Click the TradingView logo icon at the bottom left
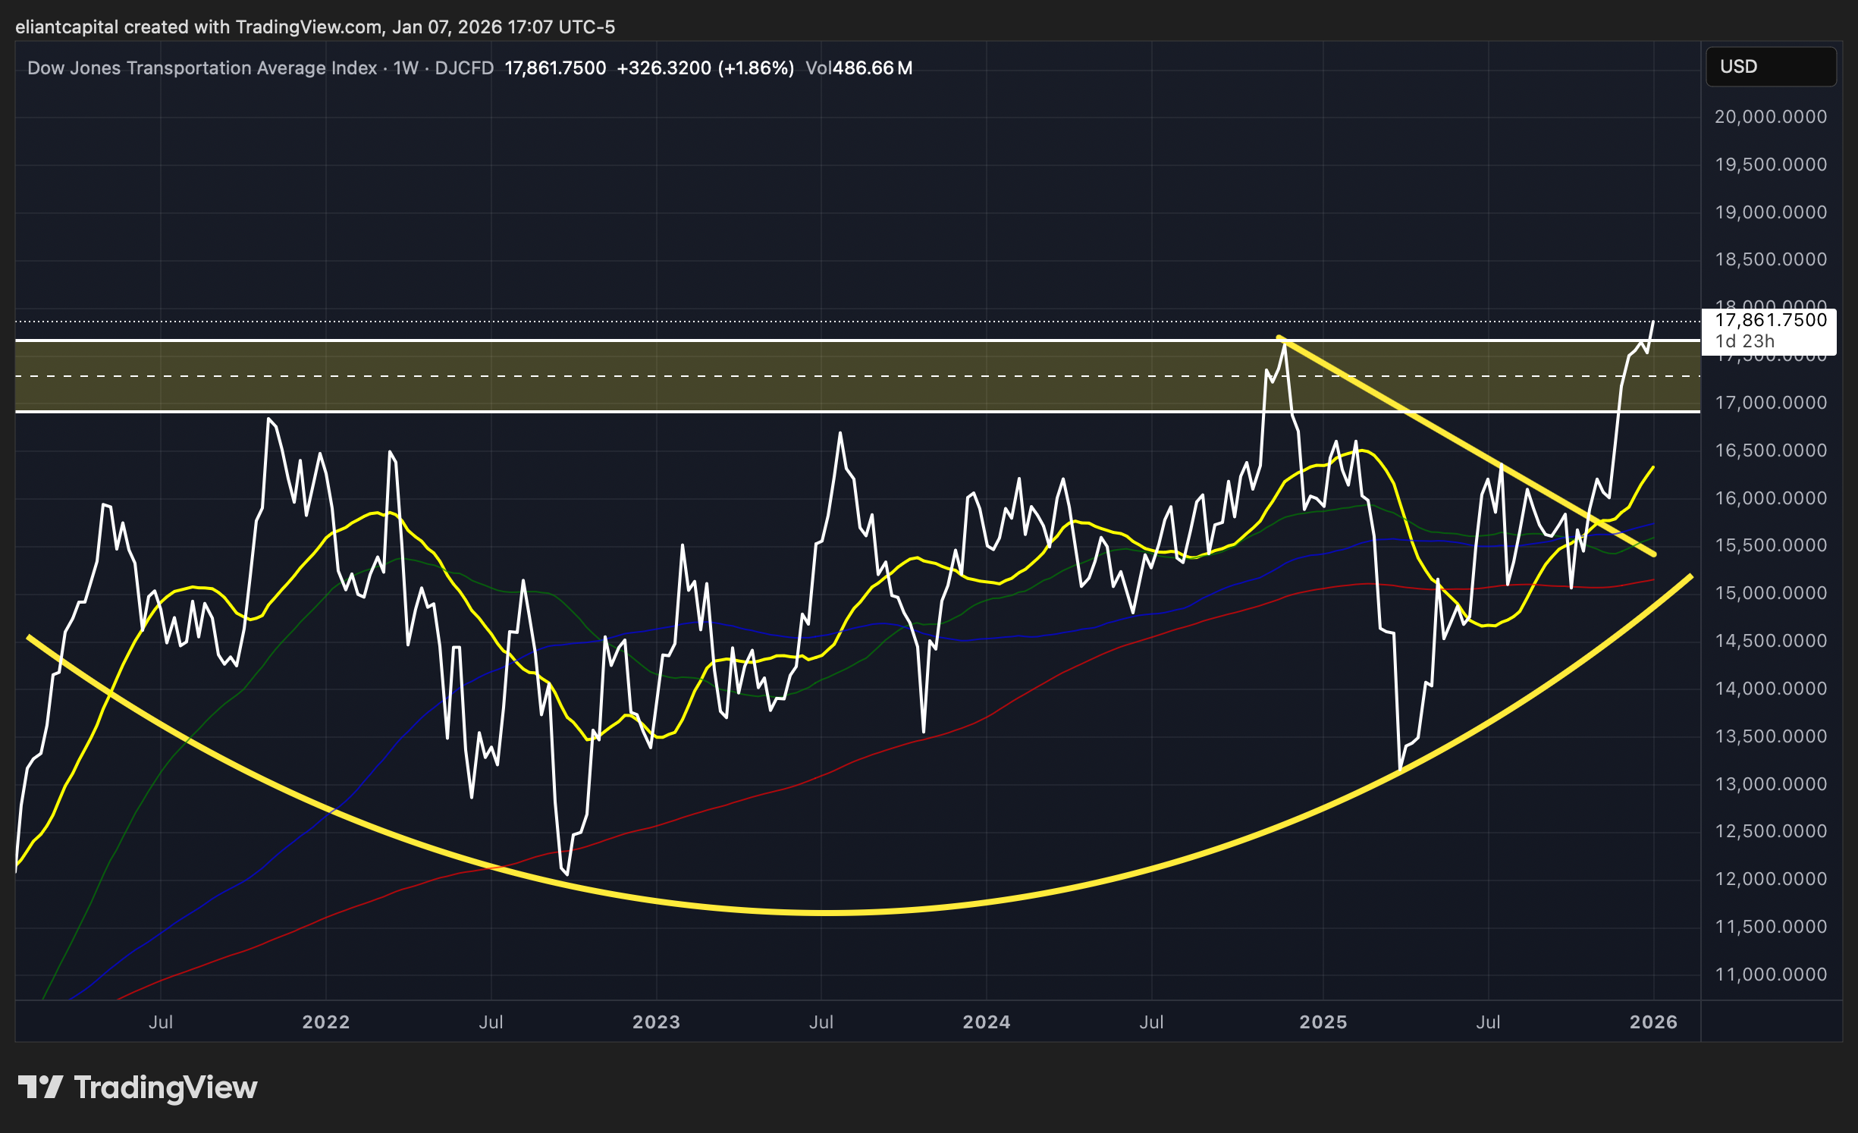Screen dimensions: 1858x1133 pos(39,1087)
